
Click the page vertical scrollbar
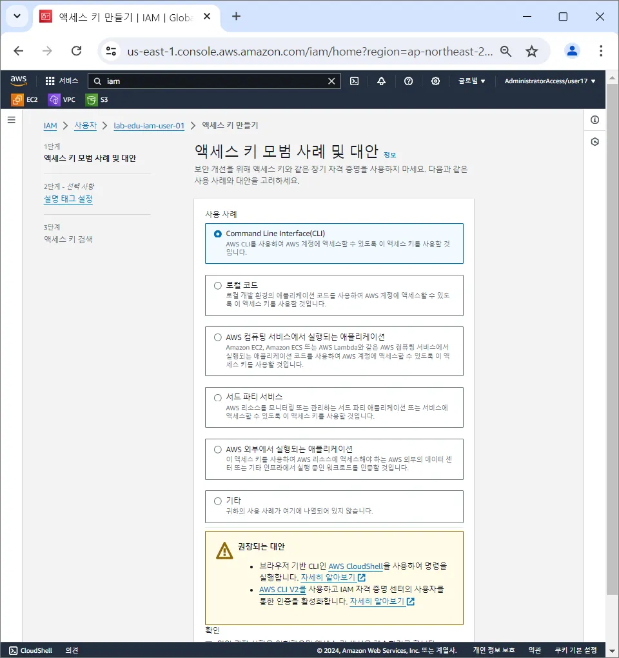612,338
